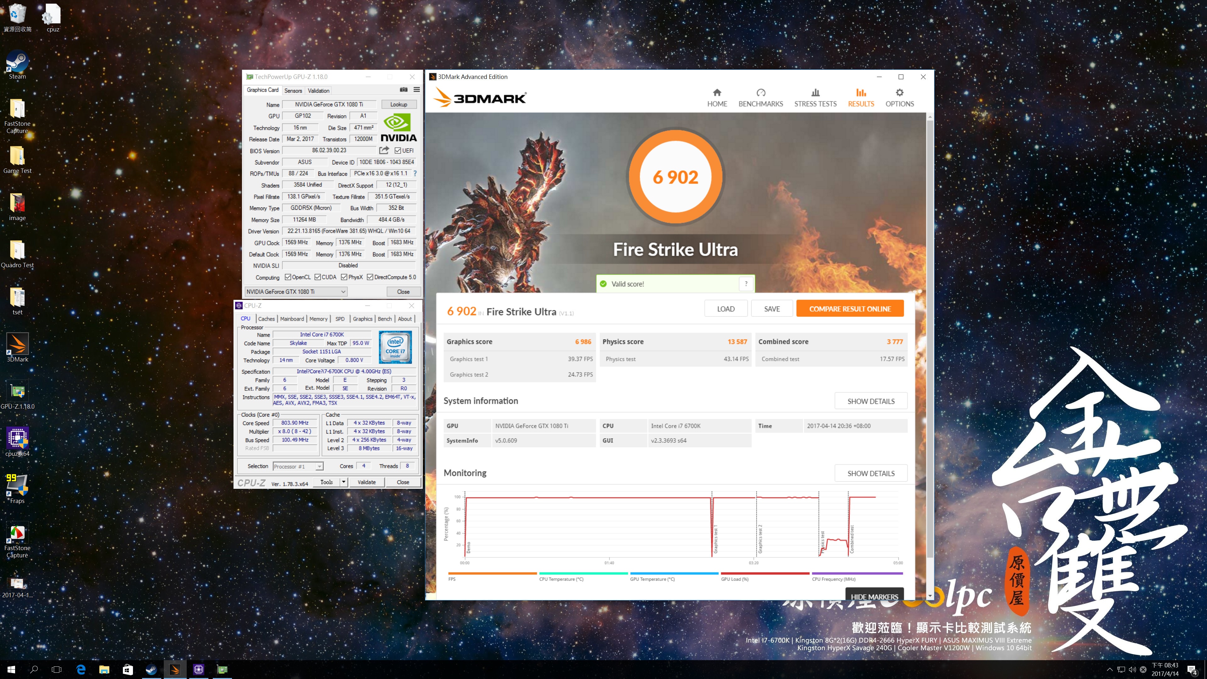This screenshot has height=679, width=1207.
Task: Open GPU-Z hamburger menu icon
Action: pyautogui.click(x=416, y=90)
